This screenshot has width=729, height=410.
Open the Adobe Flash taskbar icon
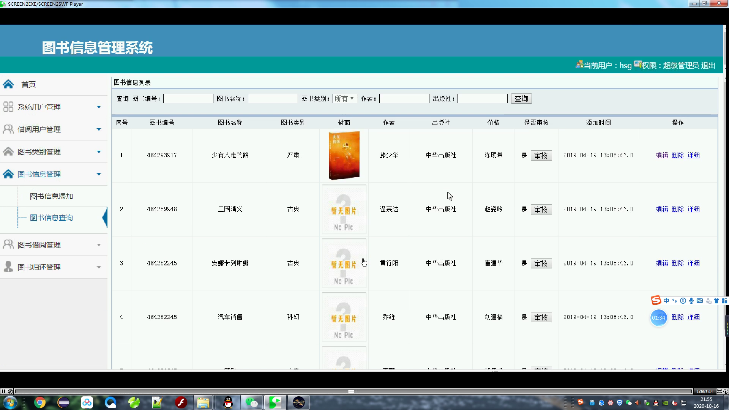(x=181, y=402)
